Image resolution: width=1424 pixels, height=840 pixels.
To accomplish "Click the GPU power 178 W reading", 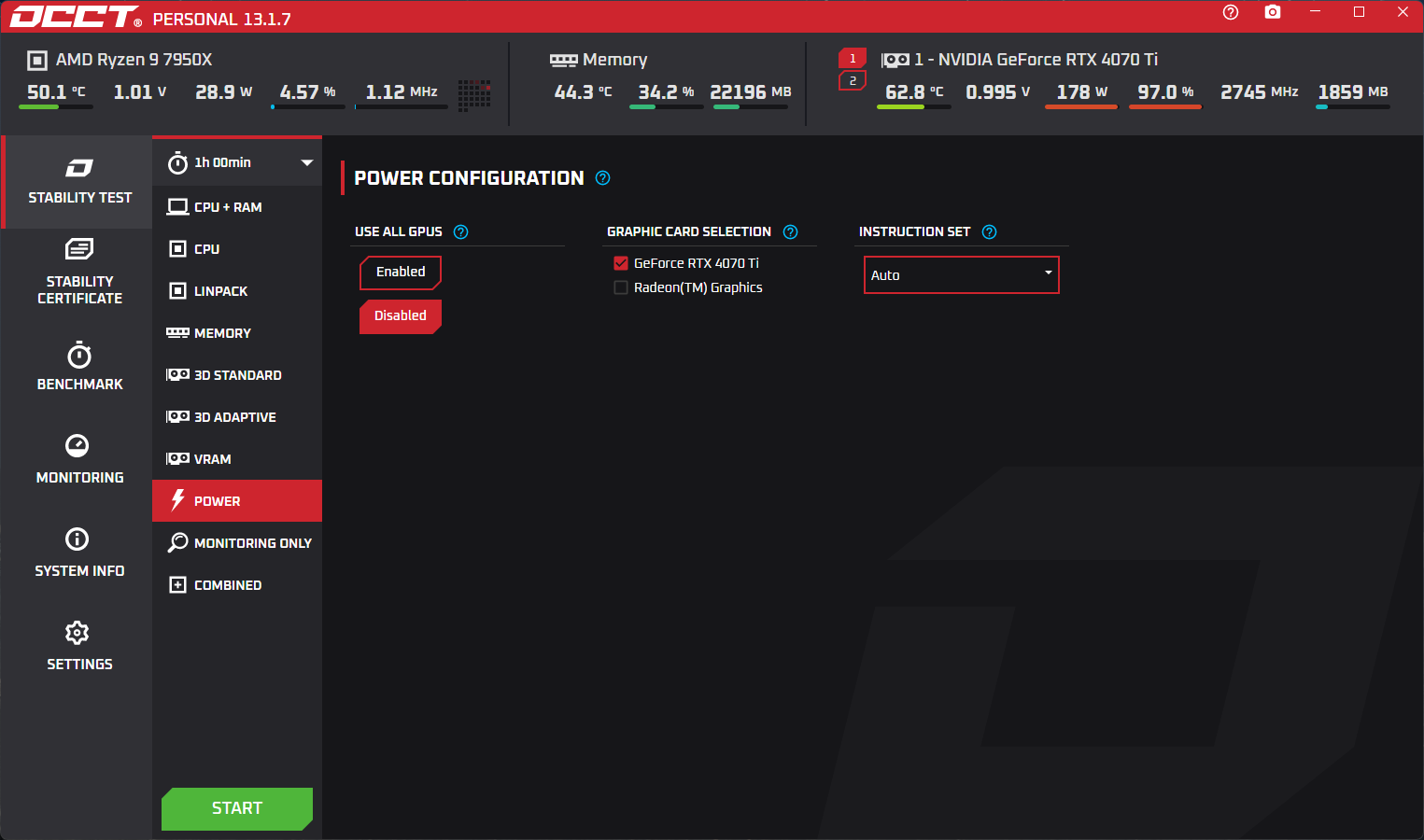I will pyautogui.click(x=1081, y=92).
